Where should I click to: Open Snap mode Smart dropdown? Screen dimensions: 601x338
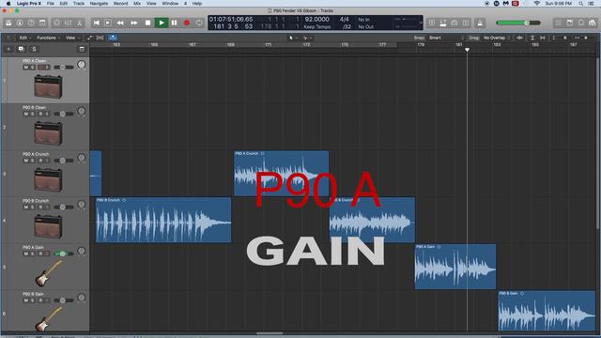click(x=446, y=38)
